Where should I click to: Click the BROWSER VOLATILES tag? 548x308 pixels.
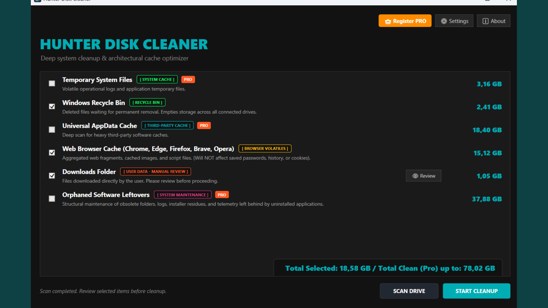[x=265, y=149]
